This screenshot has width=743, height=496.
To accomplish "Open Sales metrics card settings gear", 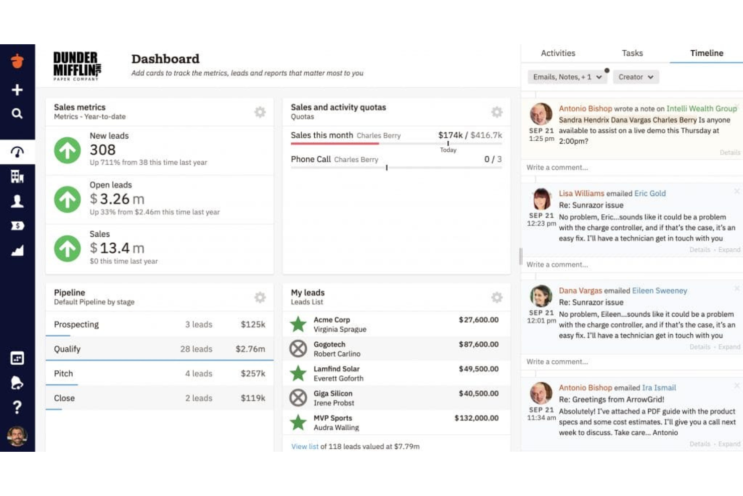I will pos(260,112).
